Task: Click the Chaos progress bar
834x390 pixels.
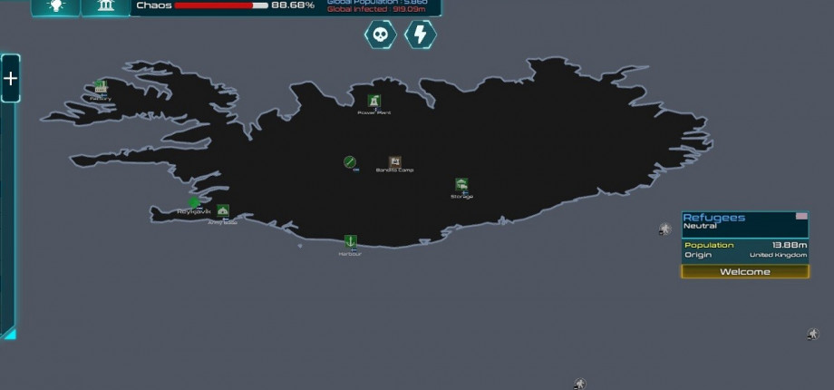Action: [x=220, y=5]
